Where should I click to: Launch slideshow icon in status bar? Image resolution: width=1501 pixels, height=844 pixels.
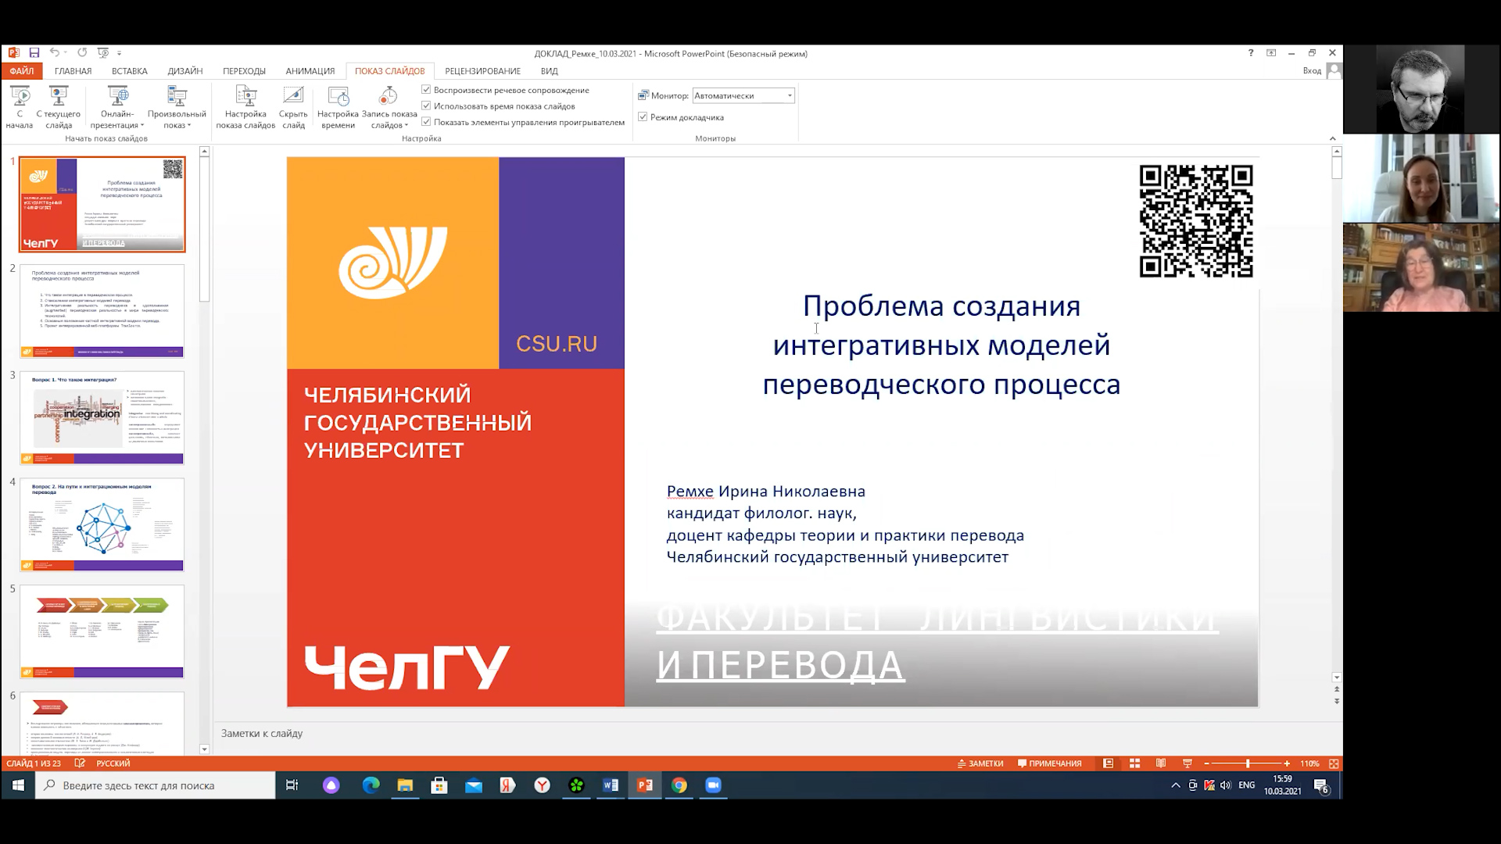point(1188,764)
